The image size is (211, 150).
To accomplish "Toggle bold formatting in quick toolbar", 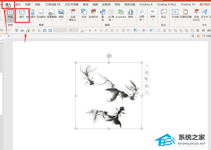I will pos(90,30).
